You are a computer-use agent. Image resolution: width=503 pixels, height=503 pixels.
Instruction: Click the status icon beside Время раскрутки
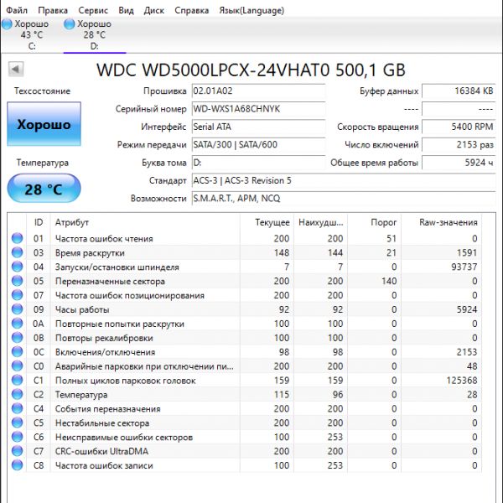point(17,253)
